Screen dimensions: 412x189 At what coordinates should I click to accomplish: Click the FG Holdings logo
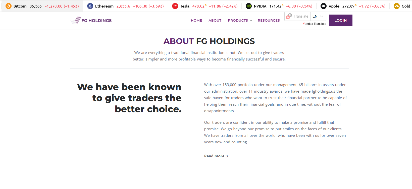click(91, 20)
